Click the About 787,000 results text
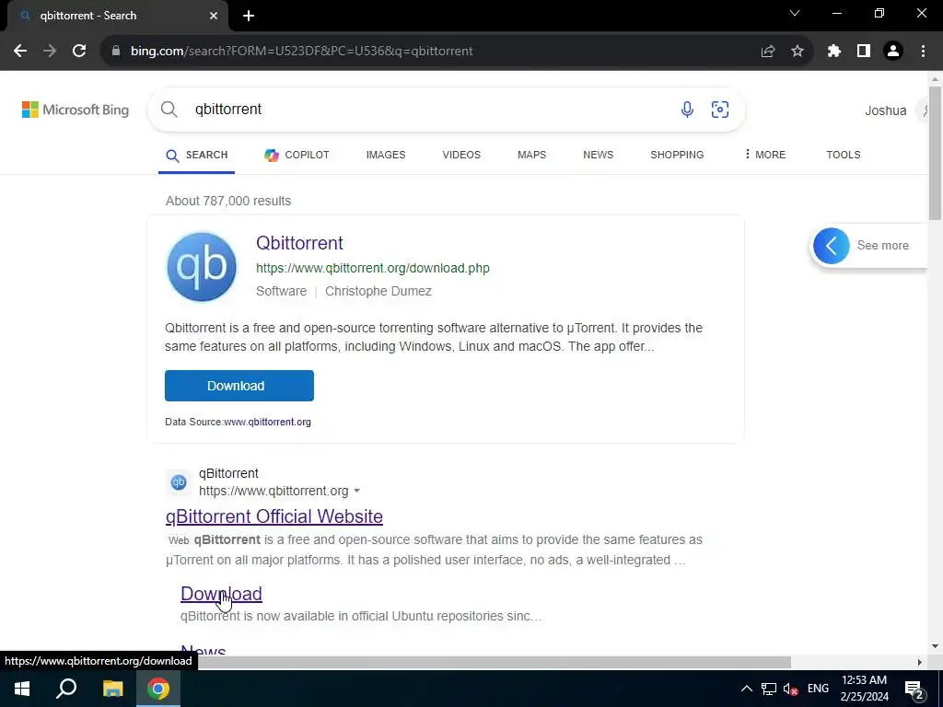 point(228,201)
